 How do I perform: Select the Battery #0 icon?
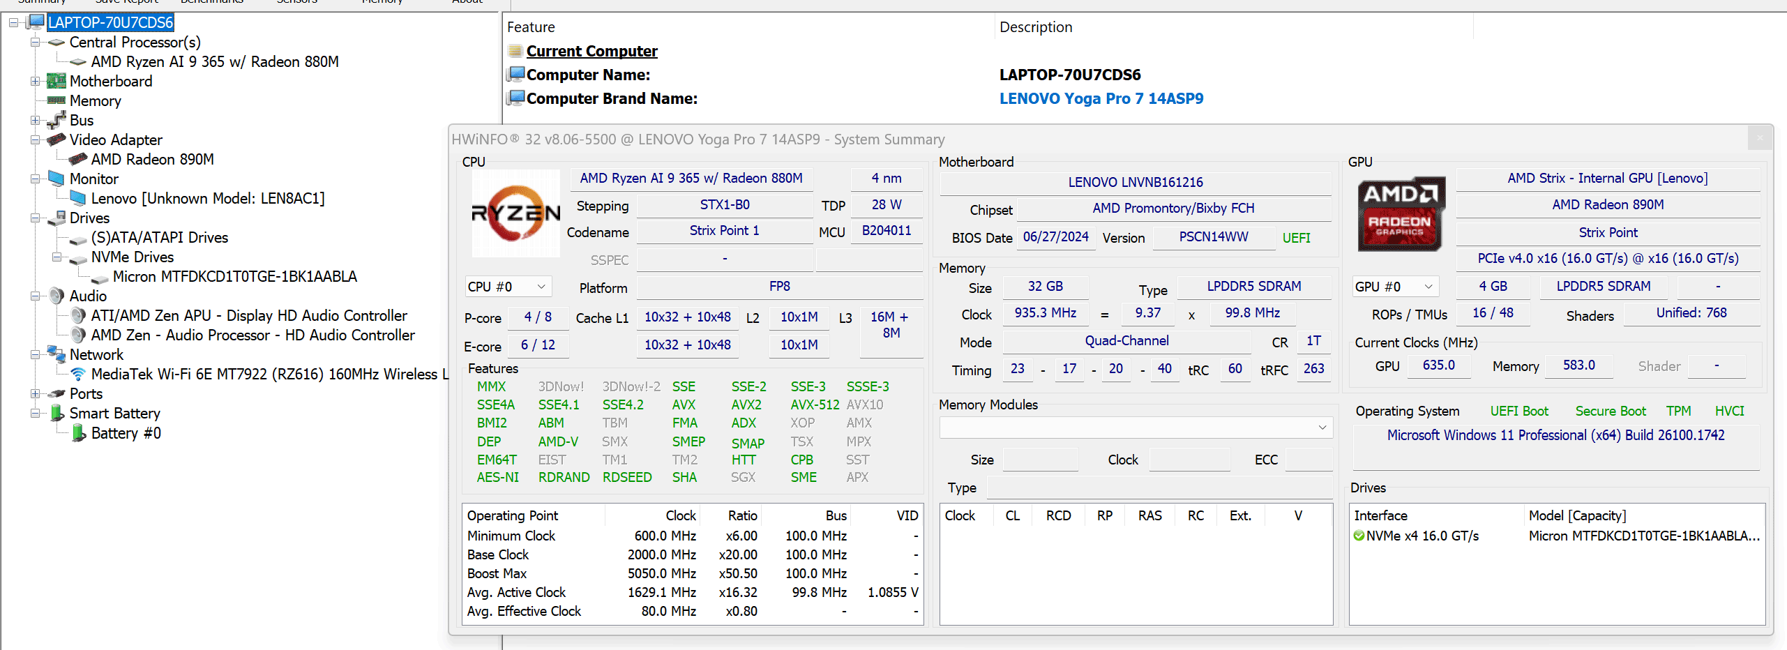[79, 433]
